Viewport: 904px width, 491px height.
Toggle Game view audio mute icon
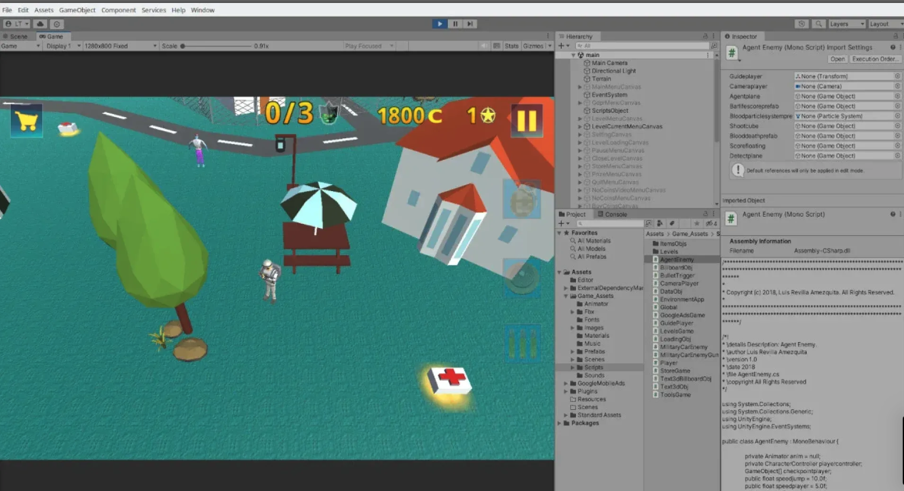coord(484,46)
